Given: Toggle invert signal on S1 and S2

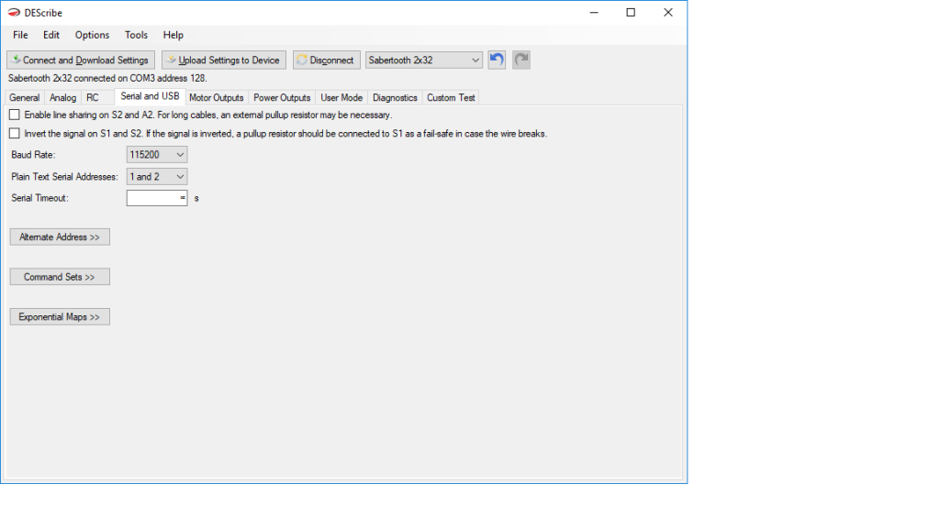Looking at the screenshot, I should [x=15, y=134].
